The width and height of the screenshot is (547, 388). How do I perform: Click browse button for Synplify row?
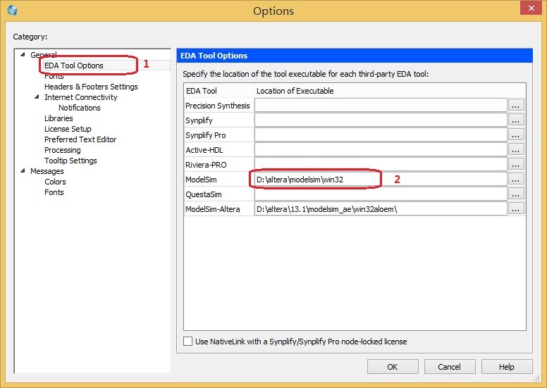(x=516, y=120)
